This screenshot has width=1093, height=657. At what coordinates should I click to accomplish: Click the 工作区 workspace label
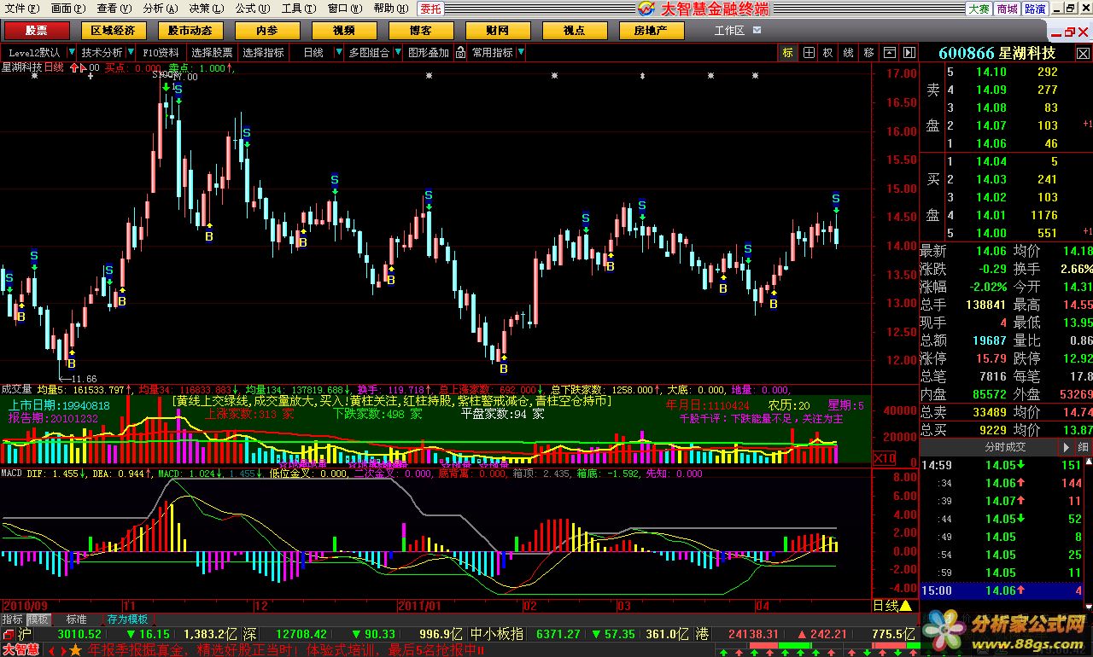click(x=729, y=30)
